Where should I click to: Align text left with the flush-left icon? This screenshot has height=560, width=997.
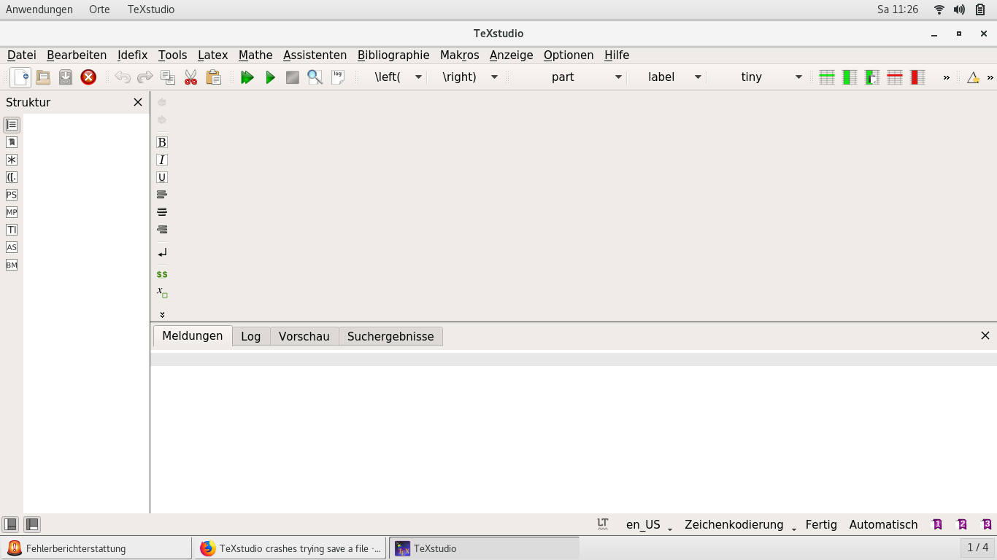point(162,195)
